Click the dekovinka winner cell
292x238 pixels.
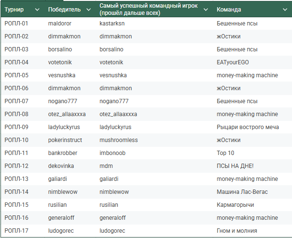[x=62, y=166]
